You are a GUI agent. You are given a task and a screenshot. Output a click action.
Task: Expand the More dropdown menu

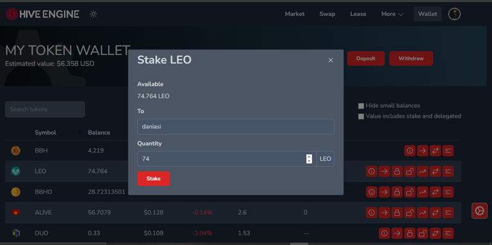pos(392,14)
